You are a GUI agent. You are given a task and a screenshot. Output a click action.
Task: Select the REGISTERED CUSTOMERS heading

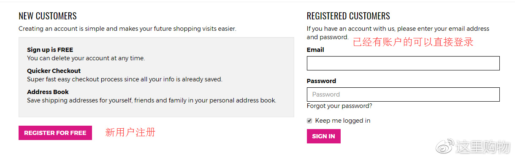point(348,16)
